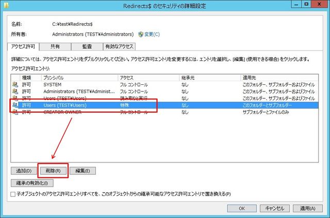The image size is (330, 218).
Task: Click フル コントロール in the SYSTEM row
Action: [134, 85]
